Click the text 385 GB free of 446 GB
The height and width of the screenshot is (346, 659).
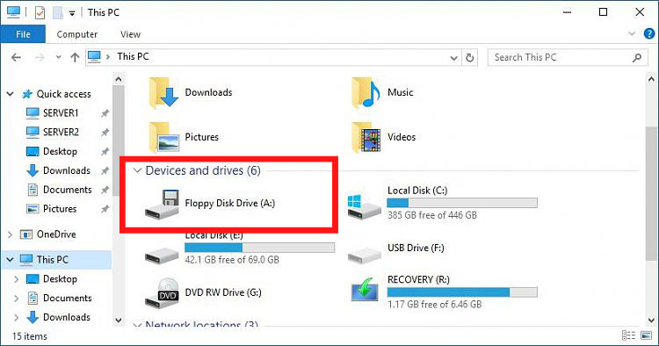click(x=432, y=215)
